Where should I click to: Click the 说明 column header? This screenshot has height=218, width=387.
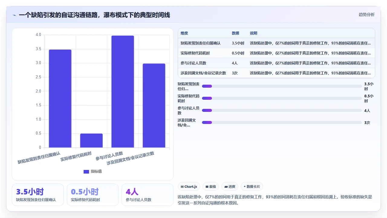point(254,33)
